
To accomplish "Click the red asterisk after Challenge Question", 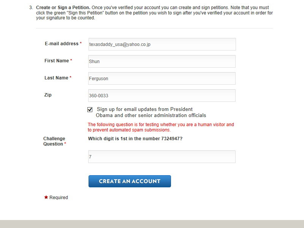I will coord(65,144).
